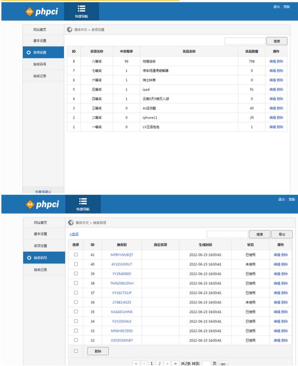Click 编辑 for 一等奖 row
Image resolution: width=298 pixels, height=366 pixels.
pyautogui.click(x=272, y=127)
